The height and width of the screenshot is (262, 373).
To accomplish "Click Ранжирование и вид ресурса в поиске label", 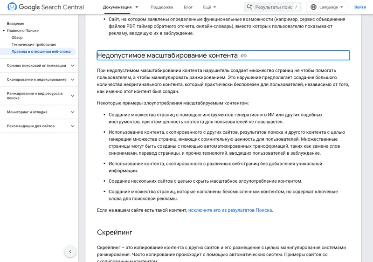I will click(35, 96).
